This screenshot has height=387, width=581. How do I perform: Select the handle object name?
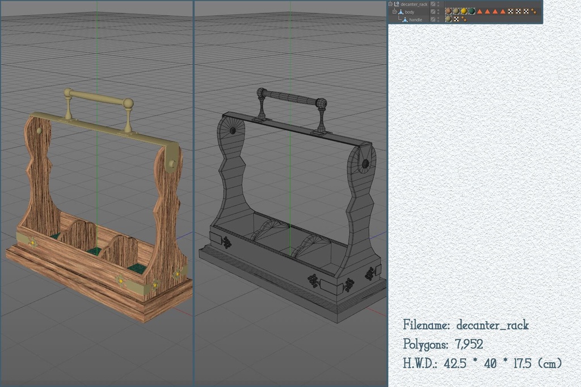pyautogui.click(x=416, y=20)
